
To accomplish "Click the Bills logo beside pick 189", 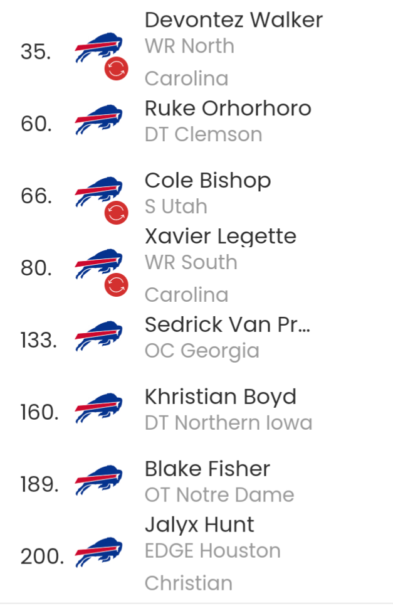I will (98, 481).
